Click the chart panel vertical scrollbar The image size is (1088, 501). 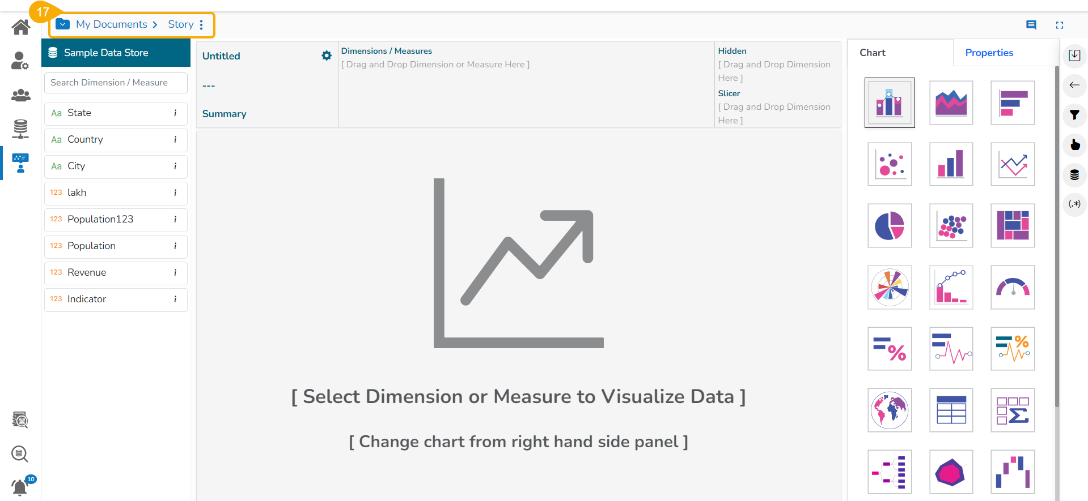pos(1056,238)
